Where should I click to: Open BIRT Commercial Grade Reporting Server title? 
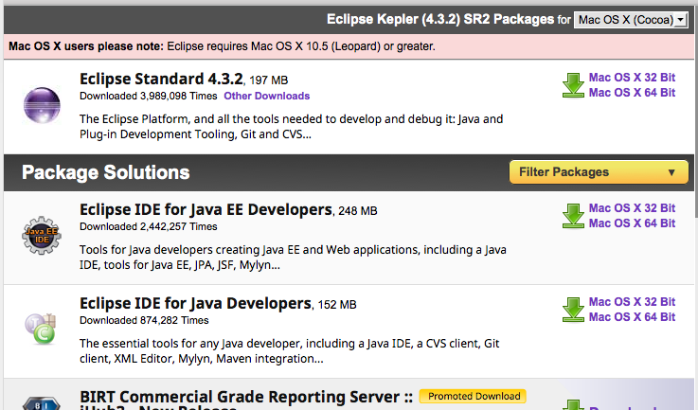click(246, 400)
